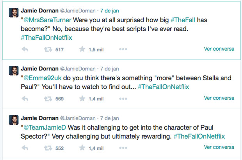Screen dimensions: 242x160
Task: Favorite the Paul Spector character tweet
Action: [x=82, y=148]
